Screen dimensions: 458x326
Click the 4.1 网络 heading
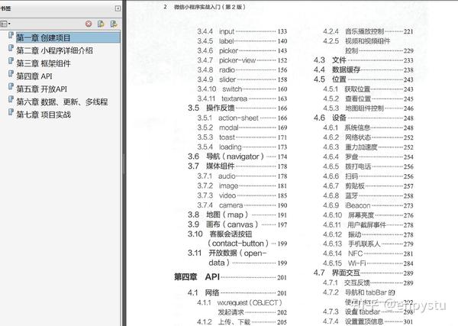tap(237, 292)
